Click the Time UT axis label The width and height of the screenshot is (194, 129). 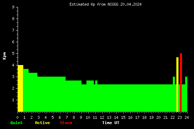[111, 123]
